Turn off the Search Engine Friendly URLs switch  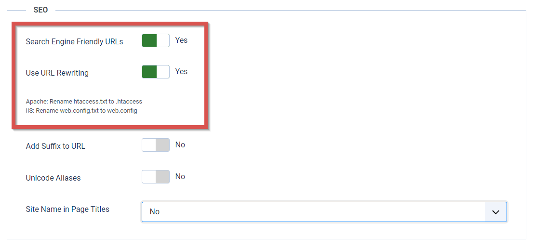coord(156,40)
